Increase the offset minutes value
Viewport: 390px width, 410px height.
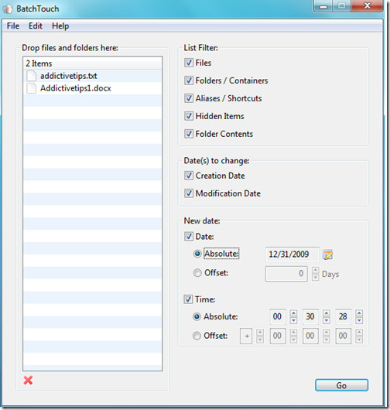click(327, 333)
